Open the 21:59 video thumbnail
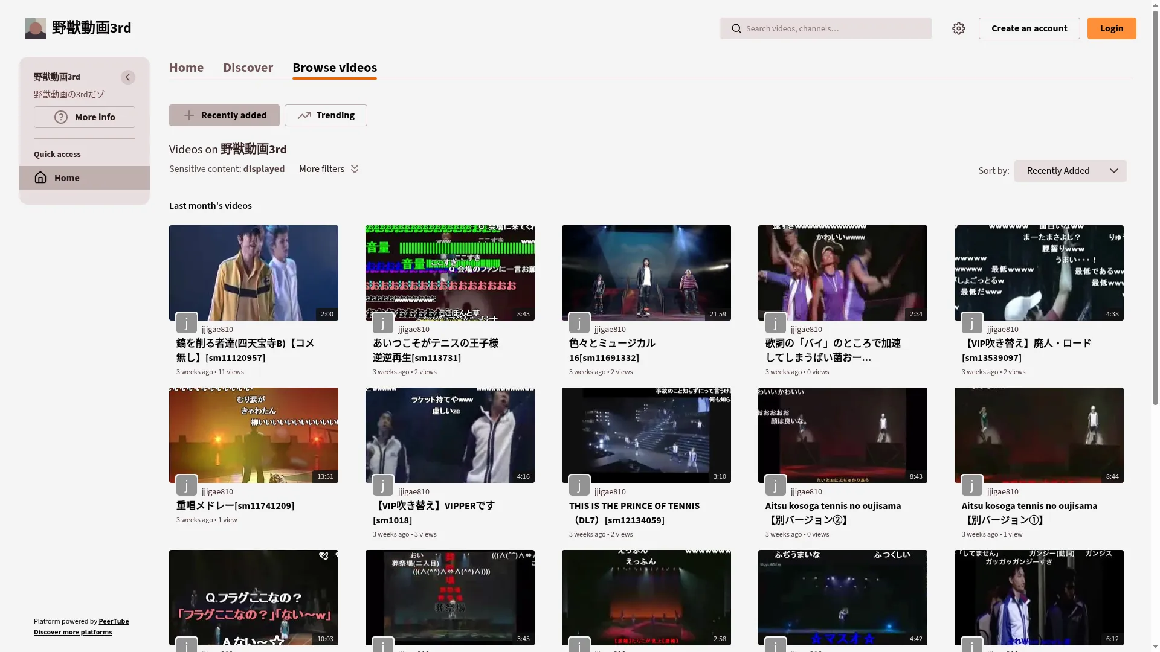 [x=646, y=273]
